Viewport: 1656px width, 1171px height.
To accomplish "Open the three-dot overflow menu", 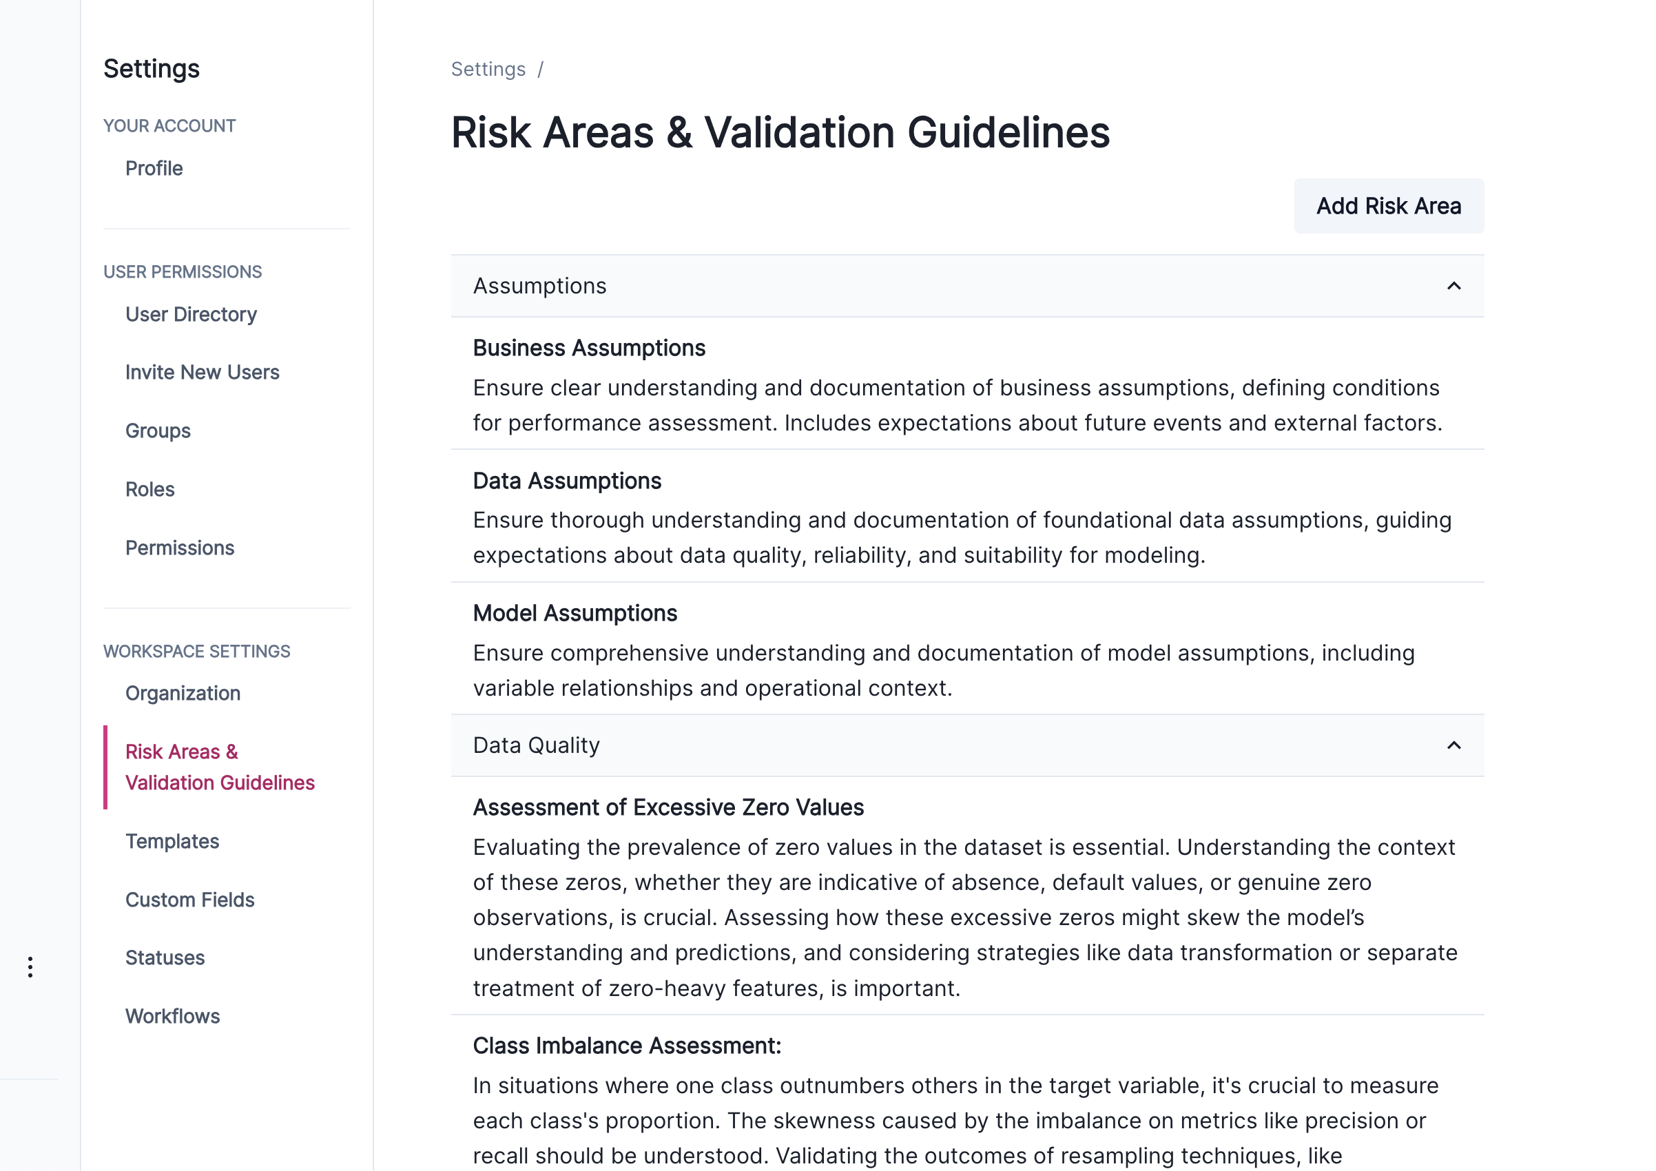I will [30, 966].
